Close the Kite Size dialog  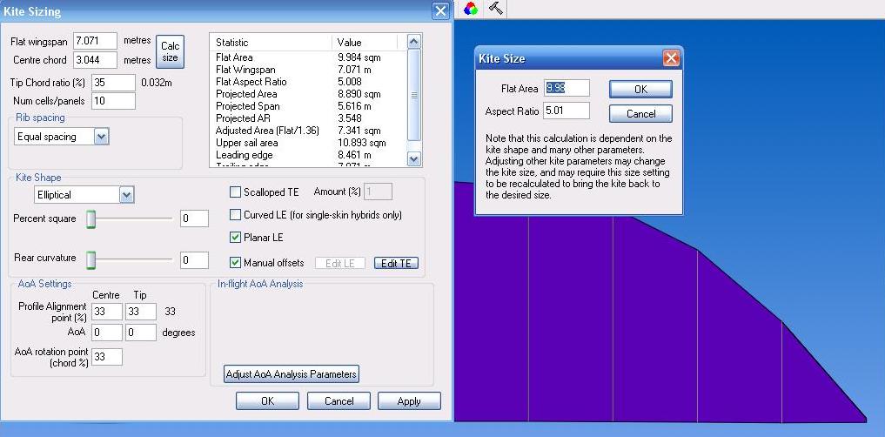[670, 58]
